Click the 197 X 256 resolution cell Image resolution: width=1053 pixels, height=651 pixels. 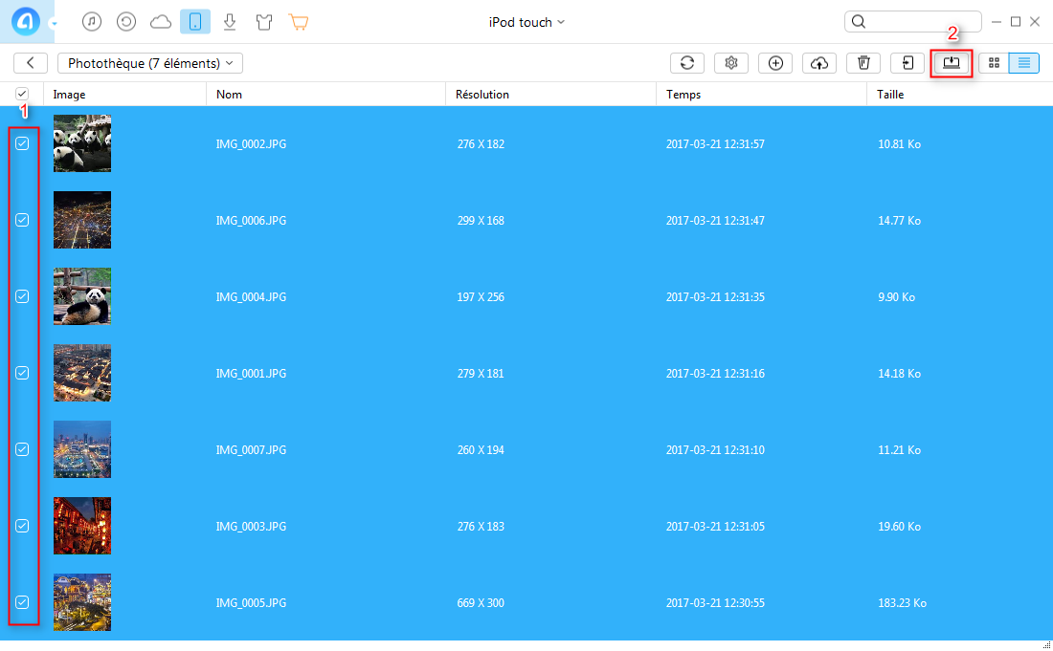pyautogui.click(x=481, y=297)
